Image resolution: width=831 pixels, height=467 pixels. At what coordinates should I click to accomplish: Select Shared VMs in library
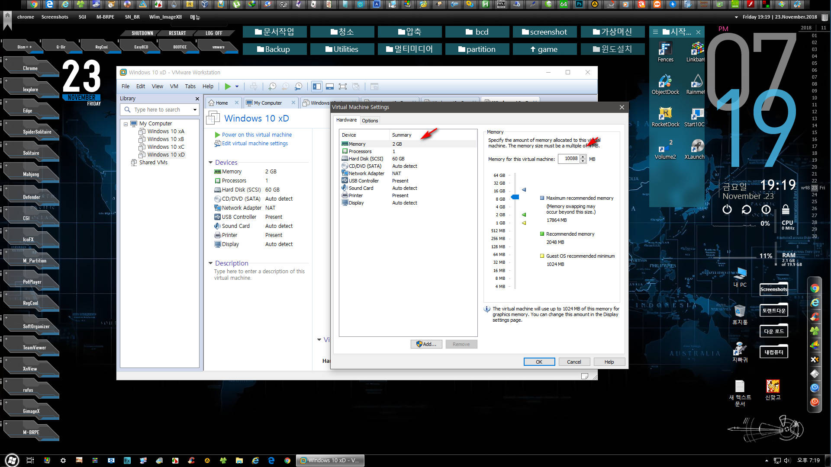pyautogui.click(x=149, y=163)
